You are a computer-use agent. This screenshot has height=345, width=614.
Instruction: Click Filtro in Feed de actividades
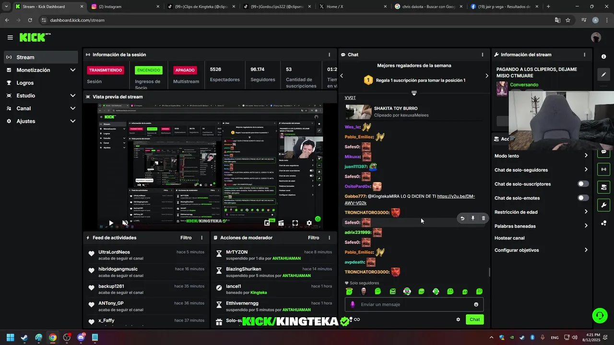[186, 238]
